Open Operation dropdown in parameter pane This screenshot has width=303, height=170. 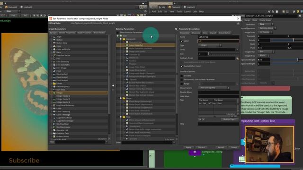click(266, 25)
